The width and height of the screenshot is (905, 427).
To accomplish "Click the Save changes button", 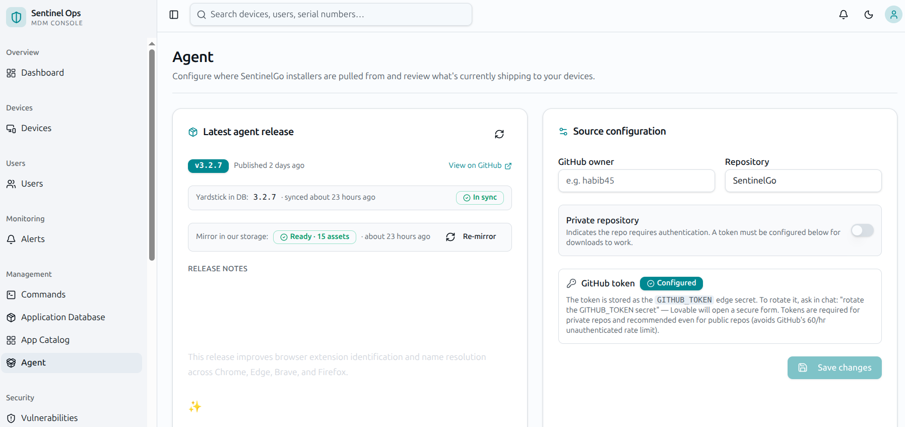I will coord(834,368).
